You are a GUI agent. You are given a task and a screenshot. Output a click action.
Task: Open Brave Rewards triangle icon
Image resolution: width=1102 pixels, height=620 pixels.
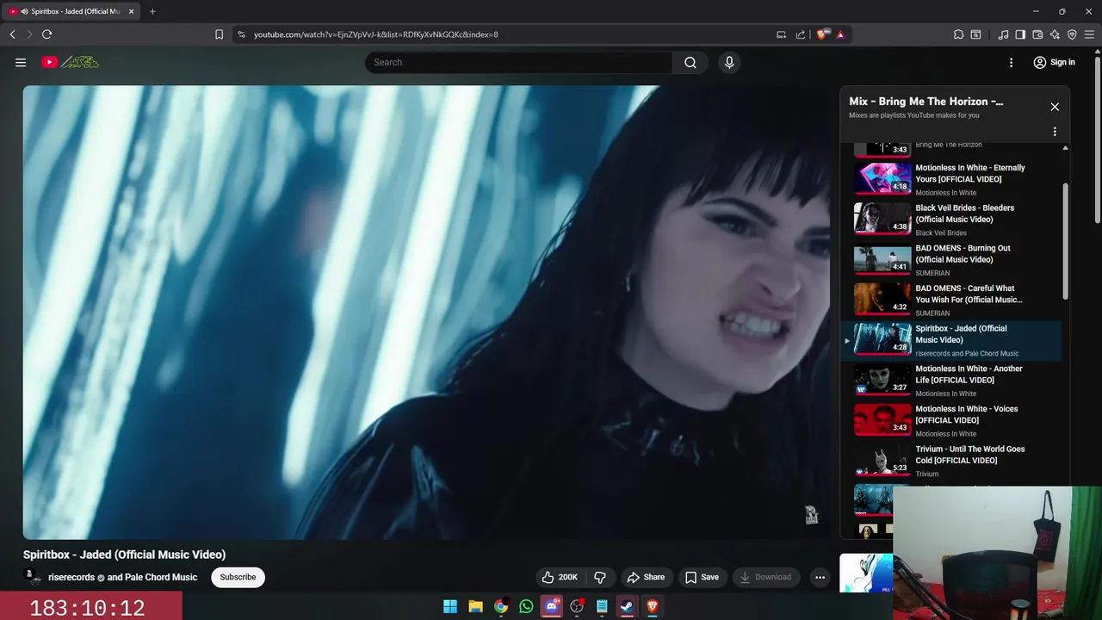point(840,34)
